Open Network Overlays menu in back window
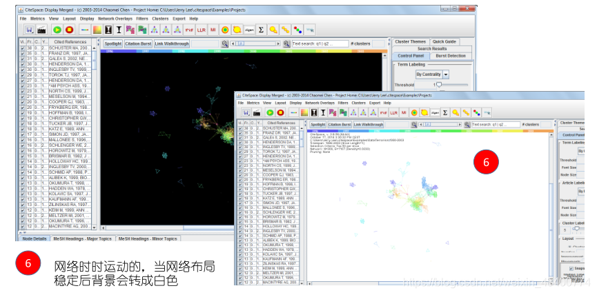 [x=115, y=19]
